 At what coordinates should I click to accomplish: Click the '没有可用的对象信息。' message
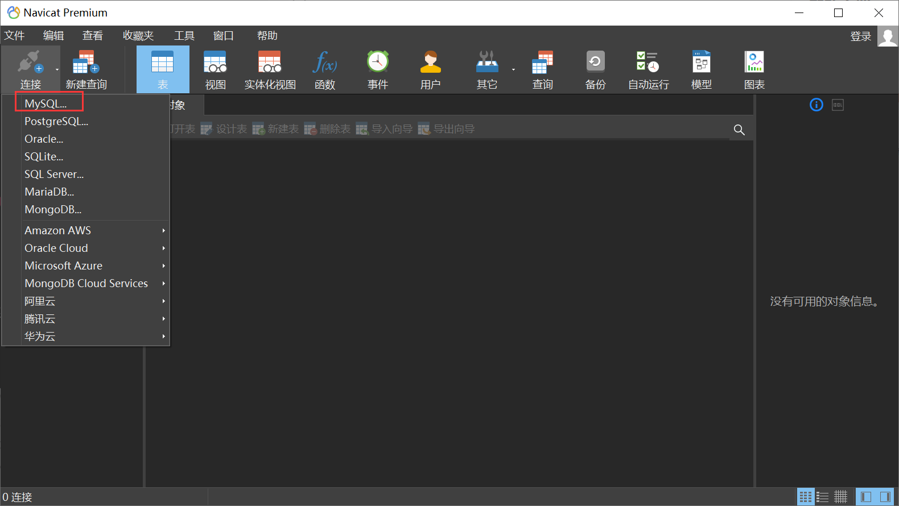pos(825,301)
